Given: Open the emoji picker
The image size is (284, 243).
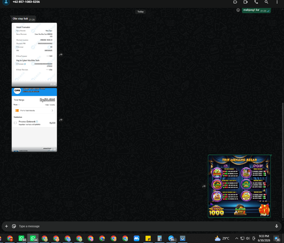Looking at the screenshot, I should click(x=14, y=226).
